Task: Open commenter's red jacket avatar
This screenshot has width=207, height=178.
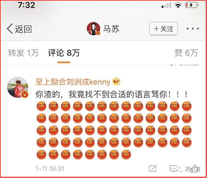Action: tap(18, 87)
